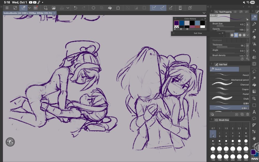Select the Charcoal sub tool
Image resolution: width=259 pixels, height=162 pixels.
click(229, 84)
